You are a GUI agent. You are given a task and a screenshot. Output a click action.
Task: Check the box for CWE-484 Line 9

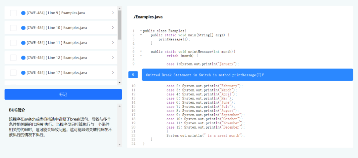(13, 13)
